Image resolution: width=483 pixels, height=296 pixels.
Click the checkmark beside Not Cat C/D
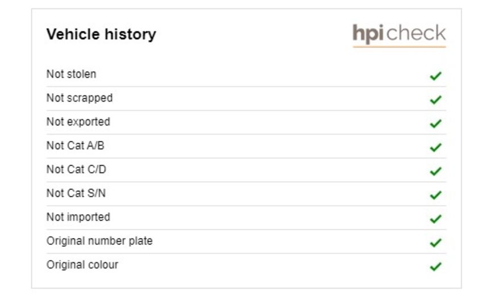pos(436,171)
